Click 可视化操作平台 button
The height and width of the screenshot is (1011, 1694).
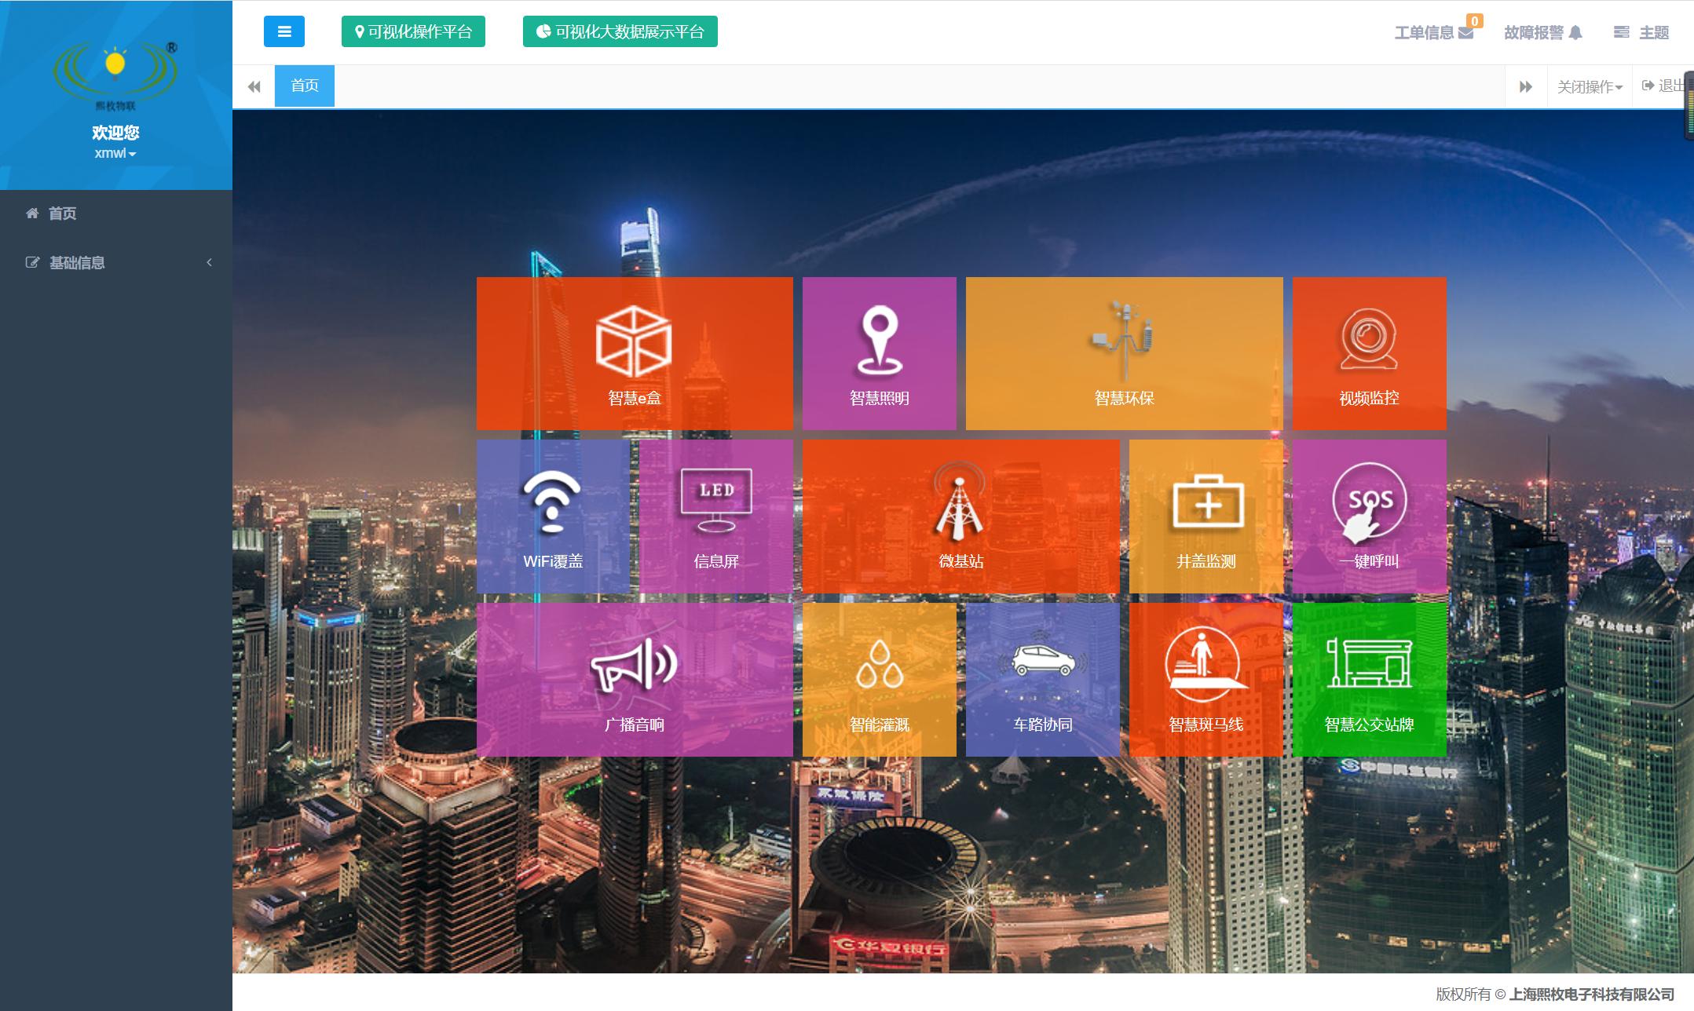click(x=413, y=31)
